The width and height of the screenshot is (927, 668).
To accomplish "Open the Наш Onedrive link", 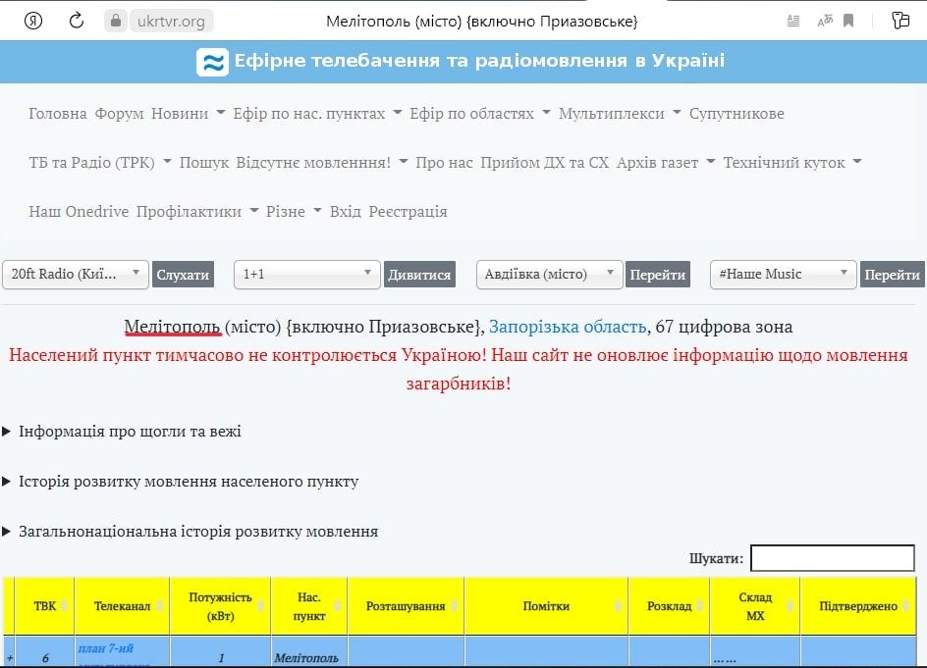I will click(79, 212).
